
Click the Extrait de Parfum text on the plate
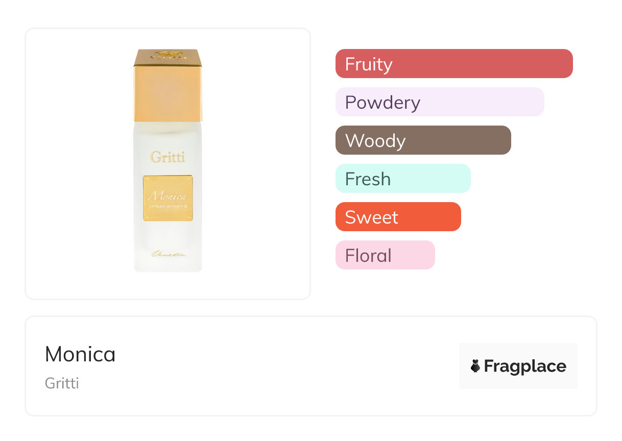pos(168,205)
